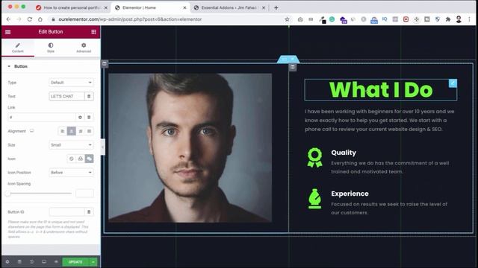Edit the LET'S CHAT text field
Viewport: 478px width, 268px height.
coord(66,96)
